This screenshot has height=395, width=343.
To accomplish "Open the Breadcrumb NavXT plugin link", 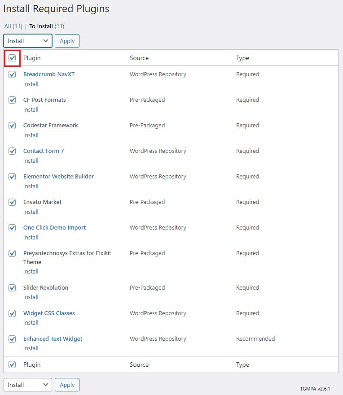I will [49, 74].
